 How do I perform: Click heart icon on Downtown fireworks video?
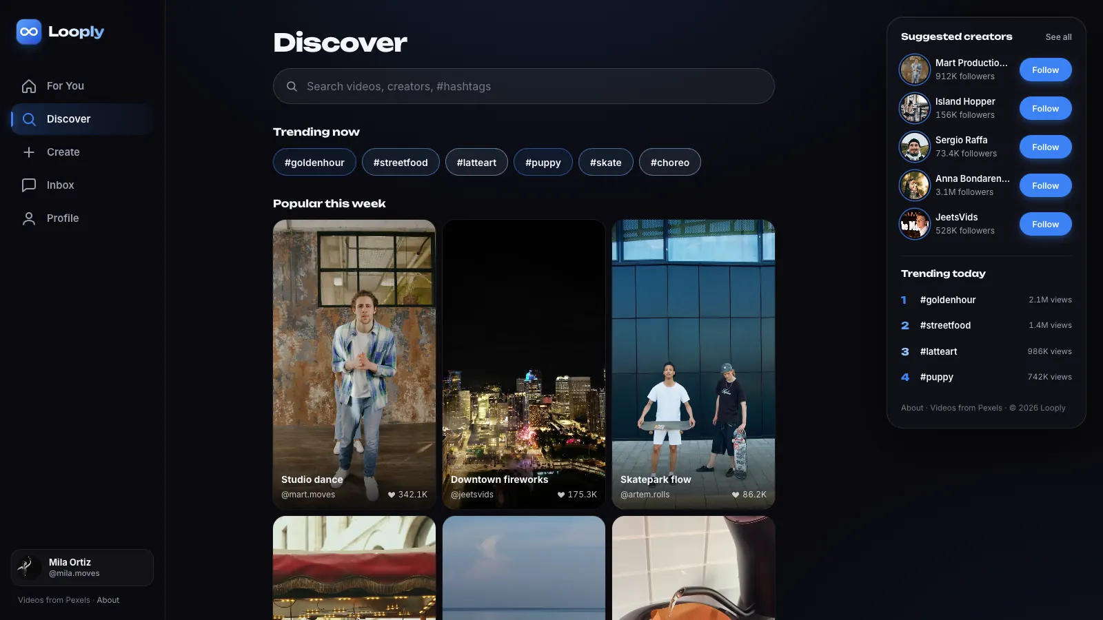(x=561, y=495)
